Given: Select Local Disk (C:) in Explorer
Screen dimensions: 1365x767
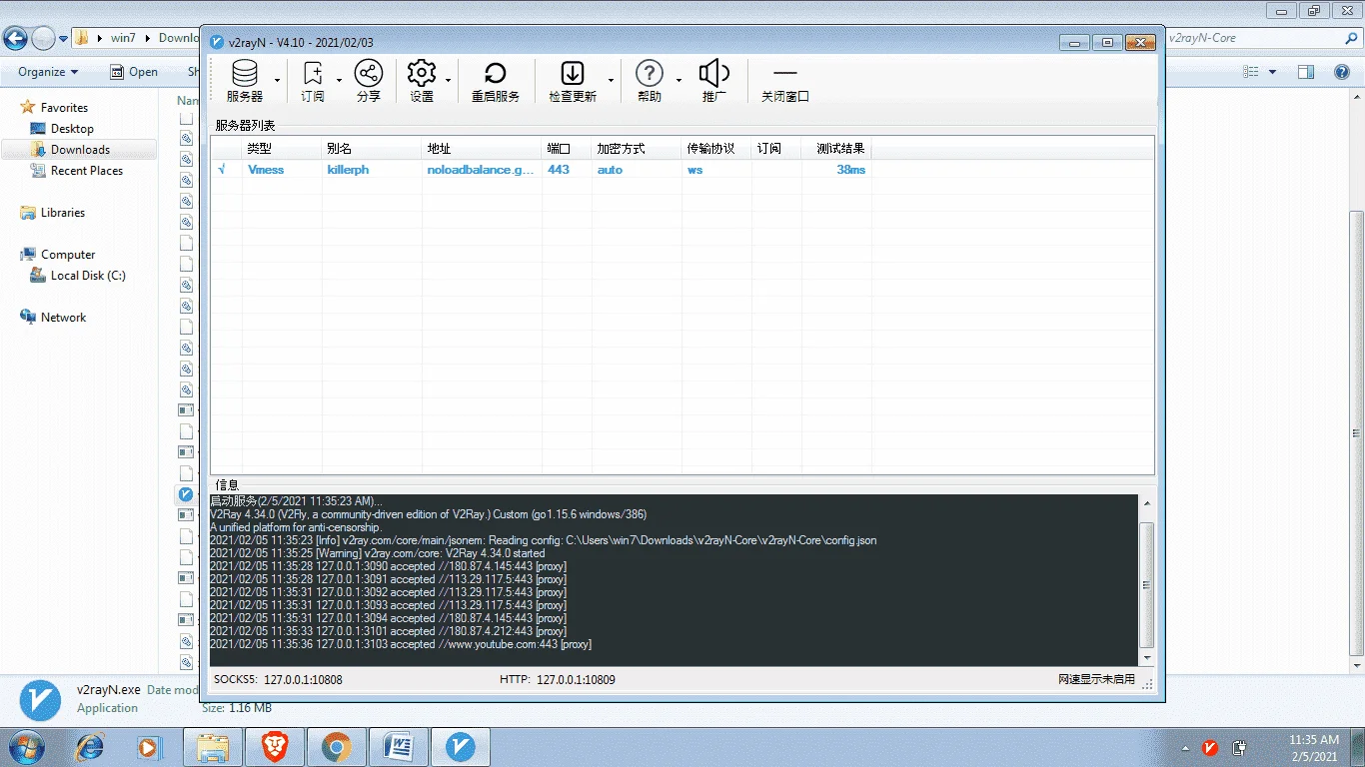Looking at the screenshot, I should [x=88, y=275].
